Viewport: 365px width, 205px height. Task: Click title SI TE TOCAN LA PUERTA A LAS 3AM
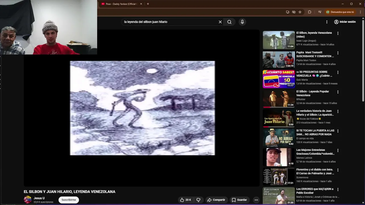coord(315,132)
